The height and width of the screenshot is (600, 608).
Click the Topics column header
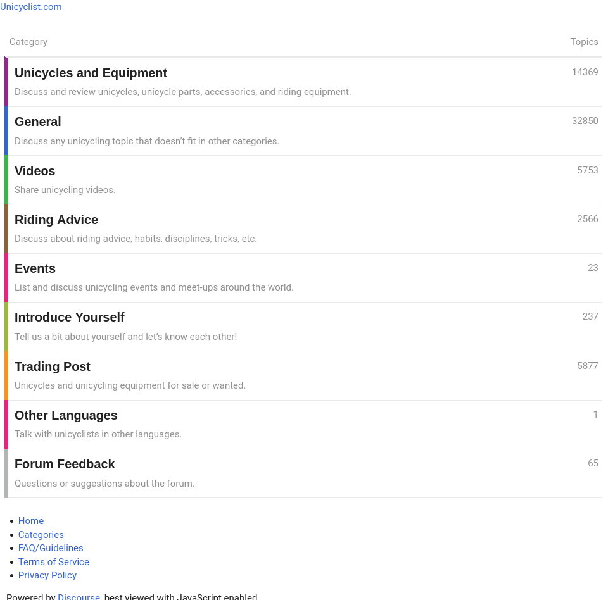point(584,42)
